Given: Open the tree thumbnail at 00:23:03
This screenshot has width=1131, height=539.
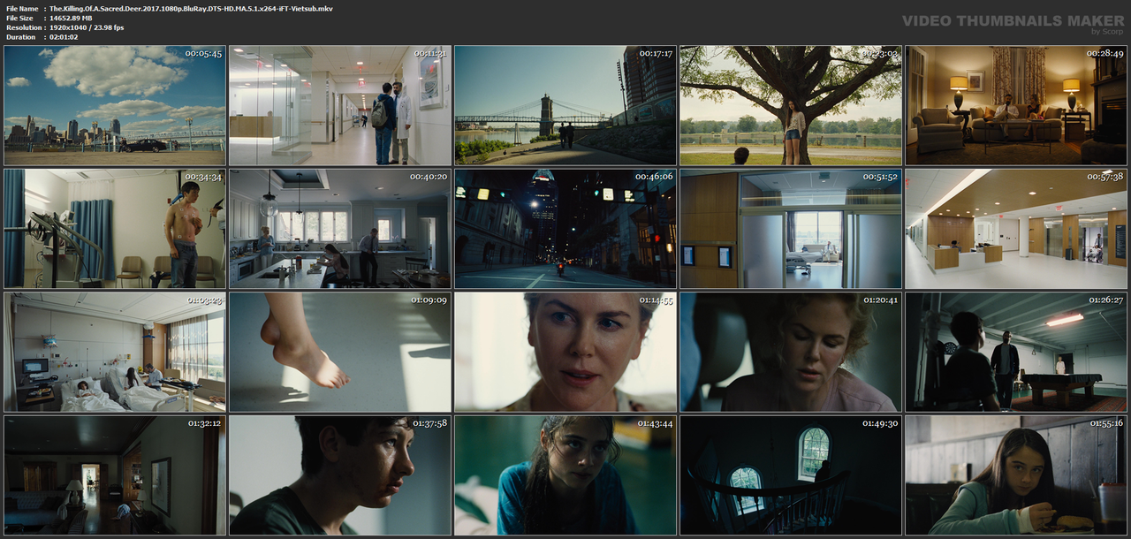Looking at the screenshot, I should 791,106.
